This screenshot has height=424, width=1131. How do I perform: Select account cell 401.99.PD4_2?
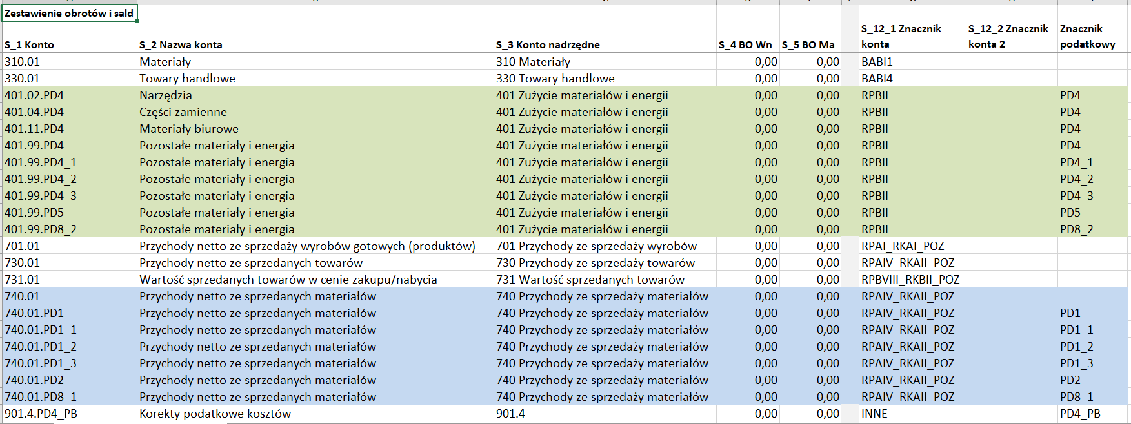(69, 178)
